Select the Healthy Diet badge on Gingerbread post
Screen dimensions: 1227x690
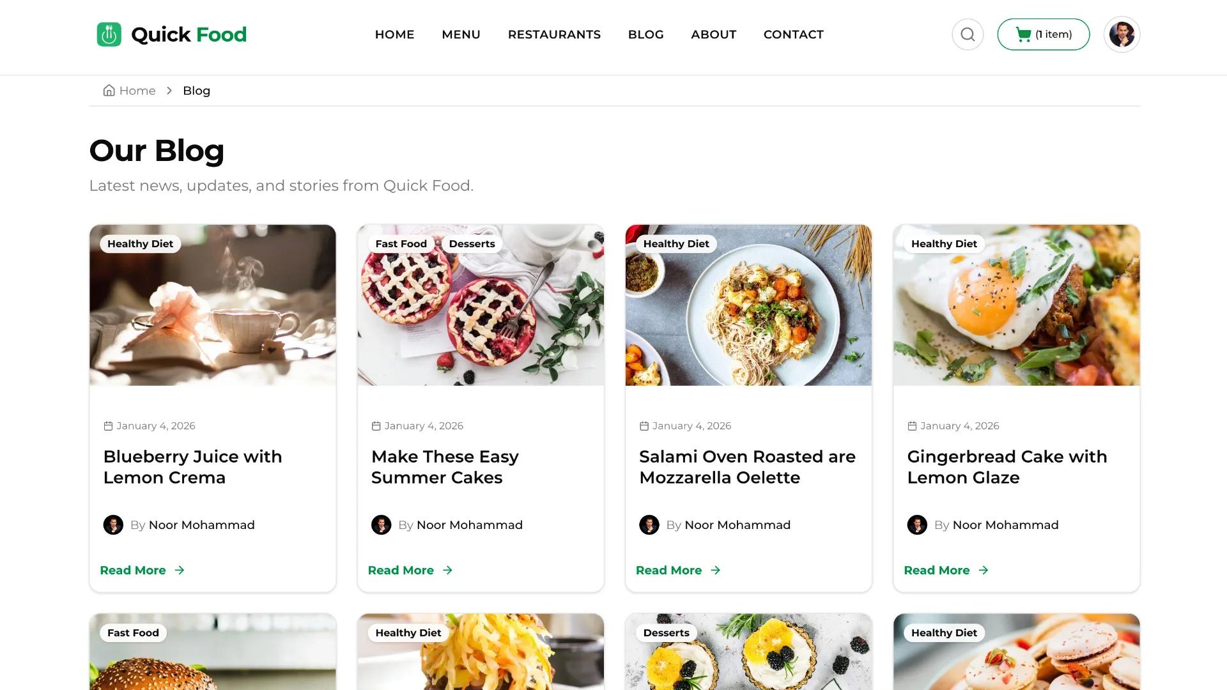(944, 243)
